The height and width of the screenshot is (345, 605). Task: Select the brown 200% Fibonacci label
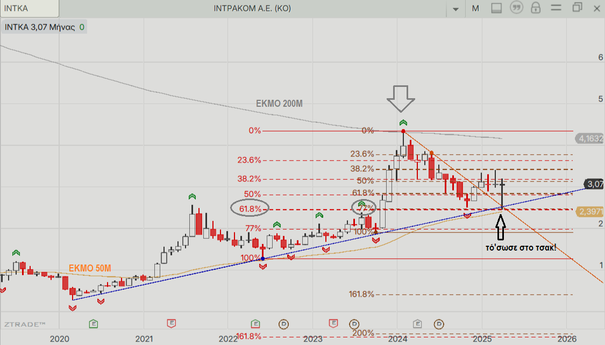pyautogui.click(x=363, y=333)
